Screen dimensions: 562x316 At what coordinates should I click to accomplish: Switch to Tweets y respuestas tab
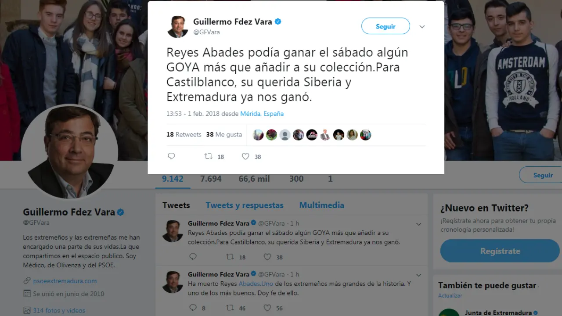pyautogui.click(x=245, y=205)
